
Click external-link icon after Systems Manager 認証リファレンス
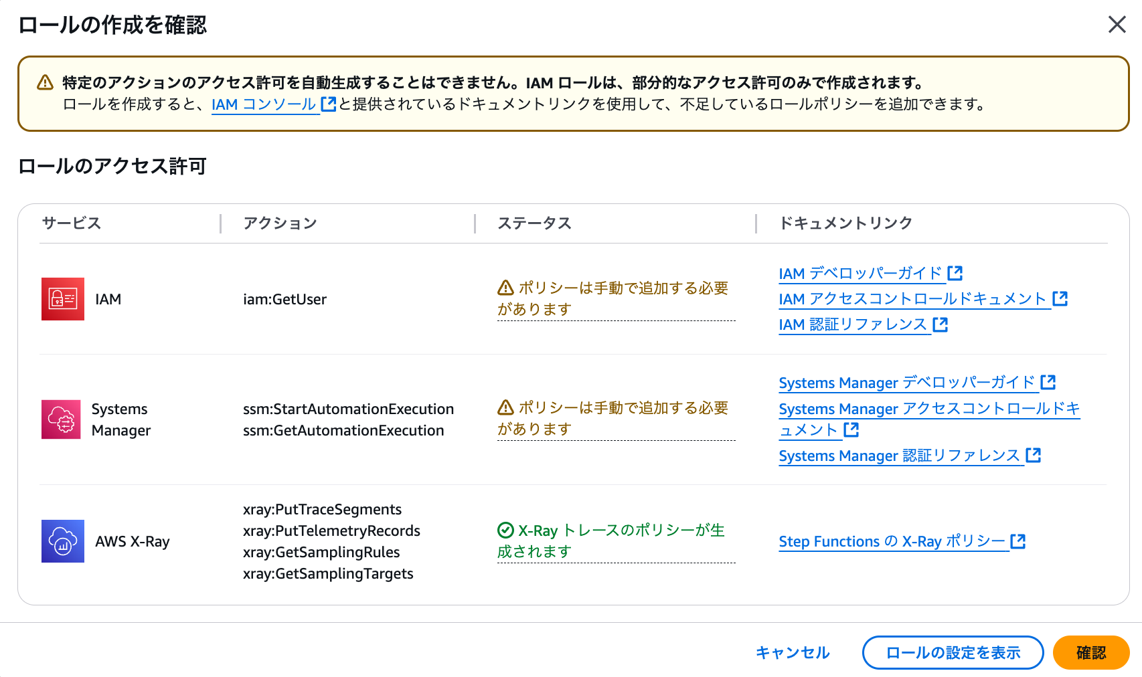tap(1033, 455)
